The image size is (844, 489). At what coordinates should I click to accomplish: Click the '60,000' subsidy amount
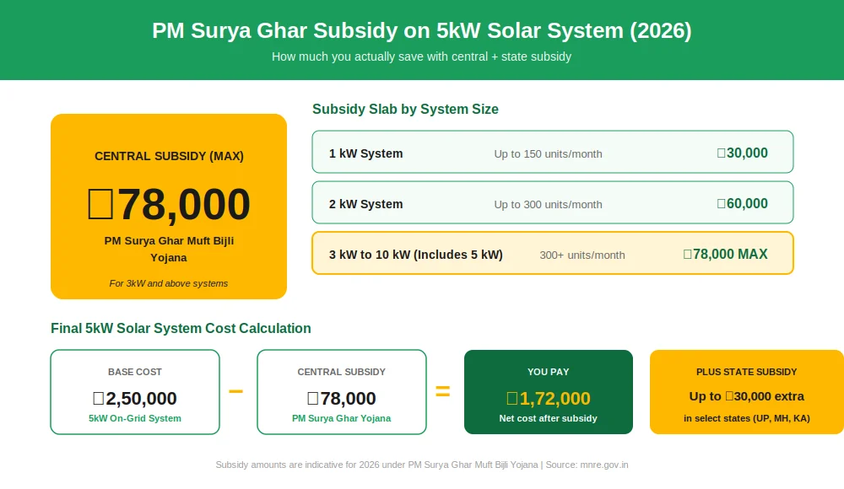pyautogui.click(x=742, y=203)
